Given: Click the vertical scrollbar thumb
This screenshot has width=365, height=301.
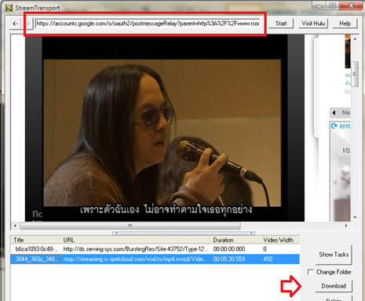Looking at the screenshot, I should click(x=355, y=74).
